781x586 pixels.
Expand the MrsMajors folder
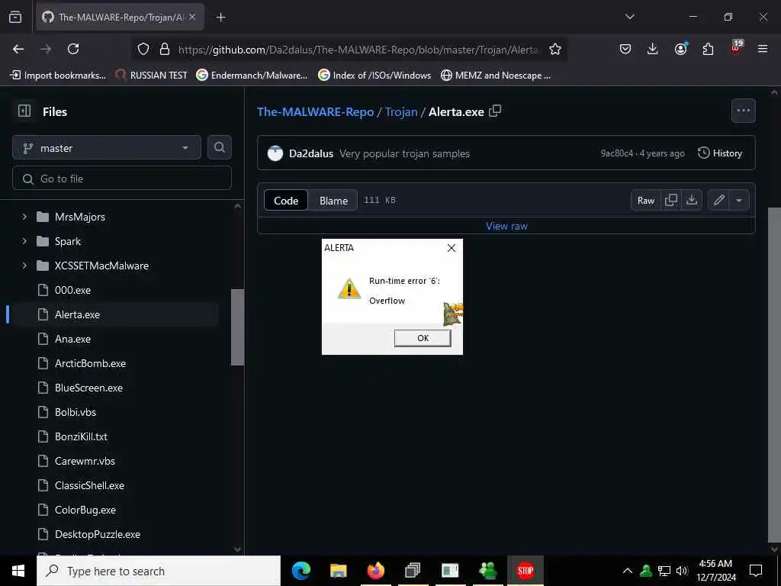point(24,217)
